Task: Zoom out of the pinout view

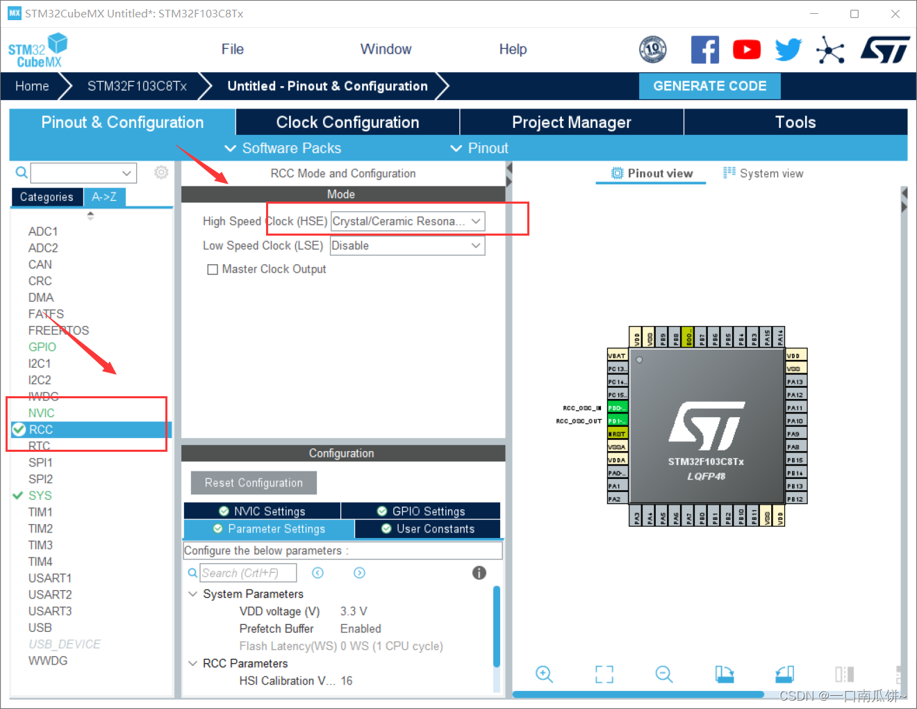Action: [664, 674]
